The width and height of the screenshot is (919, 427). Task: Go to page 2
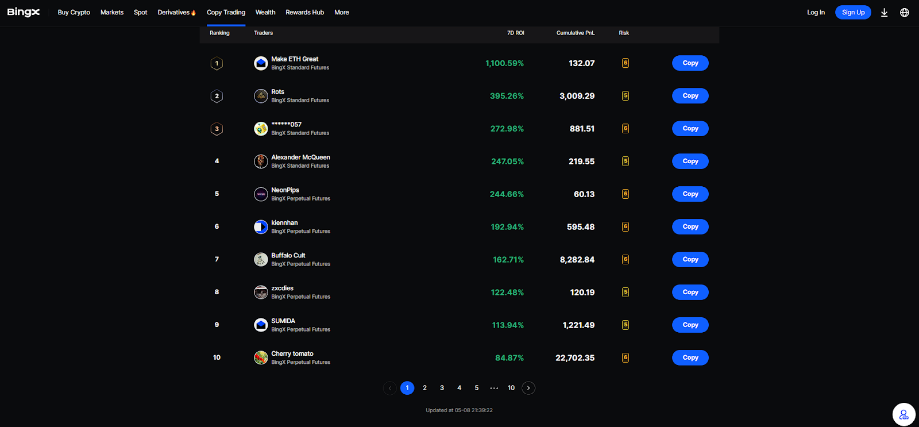point(424,388)
